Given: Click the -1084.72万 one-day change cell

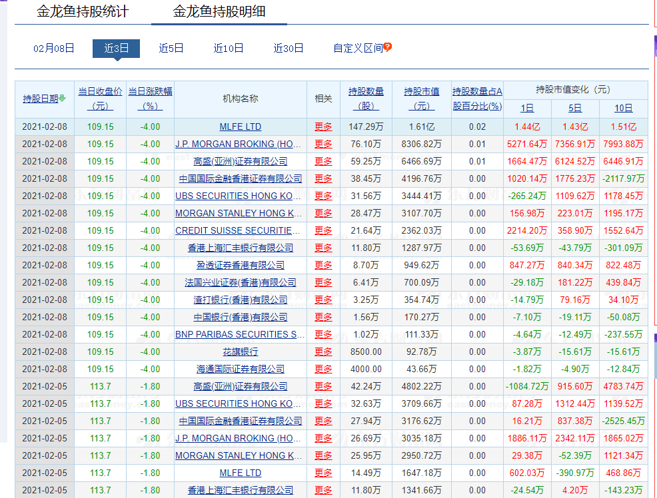Looking at the screenshot, I should 527,387.
